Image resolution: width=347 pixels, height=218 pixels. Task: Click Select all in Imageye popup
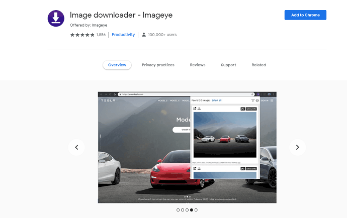coord(216,100)
